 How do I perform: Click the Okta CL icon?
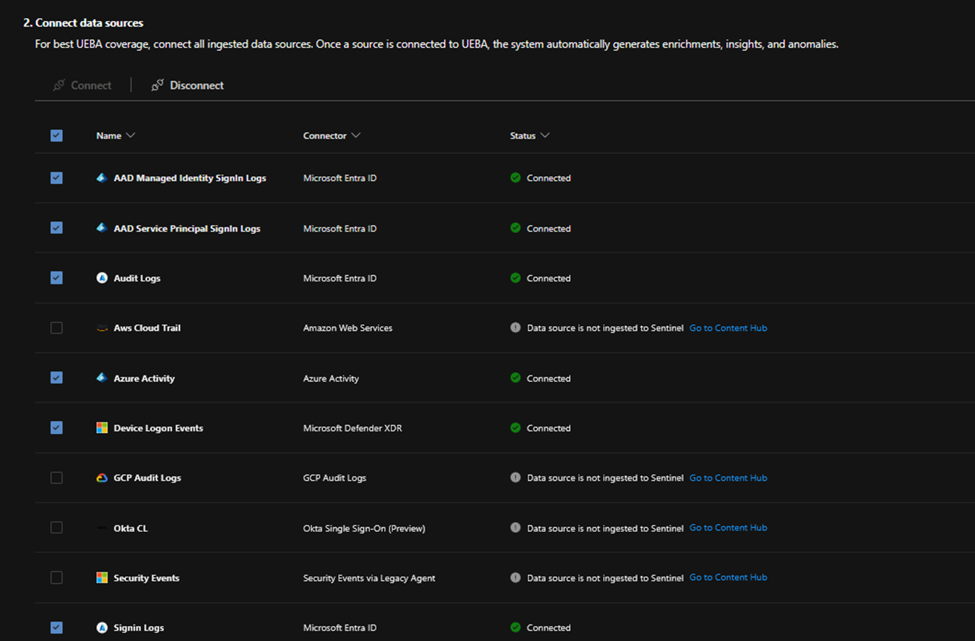click(x=102, y=528)
